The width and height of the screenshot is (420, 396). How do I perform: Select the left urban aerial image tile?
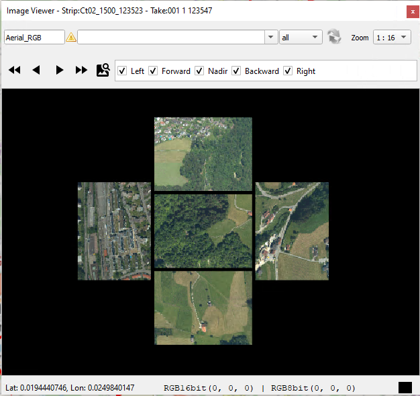(114, 231)
